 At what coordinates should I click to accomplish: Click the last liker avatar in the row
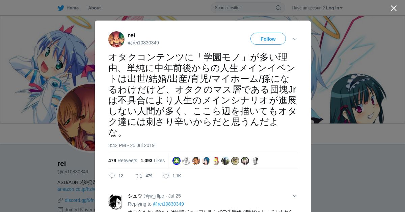255,161
